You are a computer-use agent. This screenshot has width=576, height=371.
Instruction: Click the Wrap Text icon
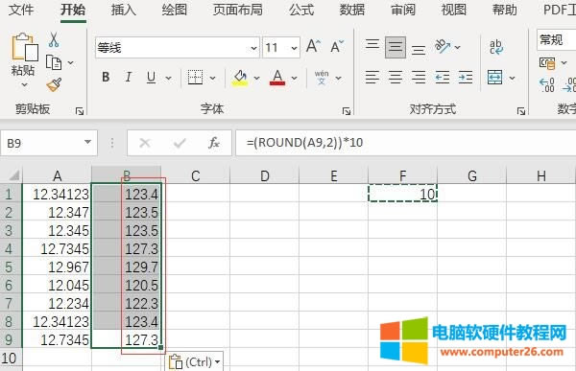coord(495,47)
